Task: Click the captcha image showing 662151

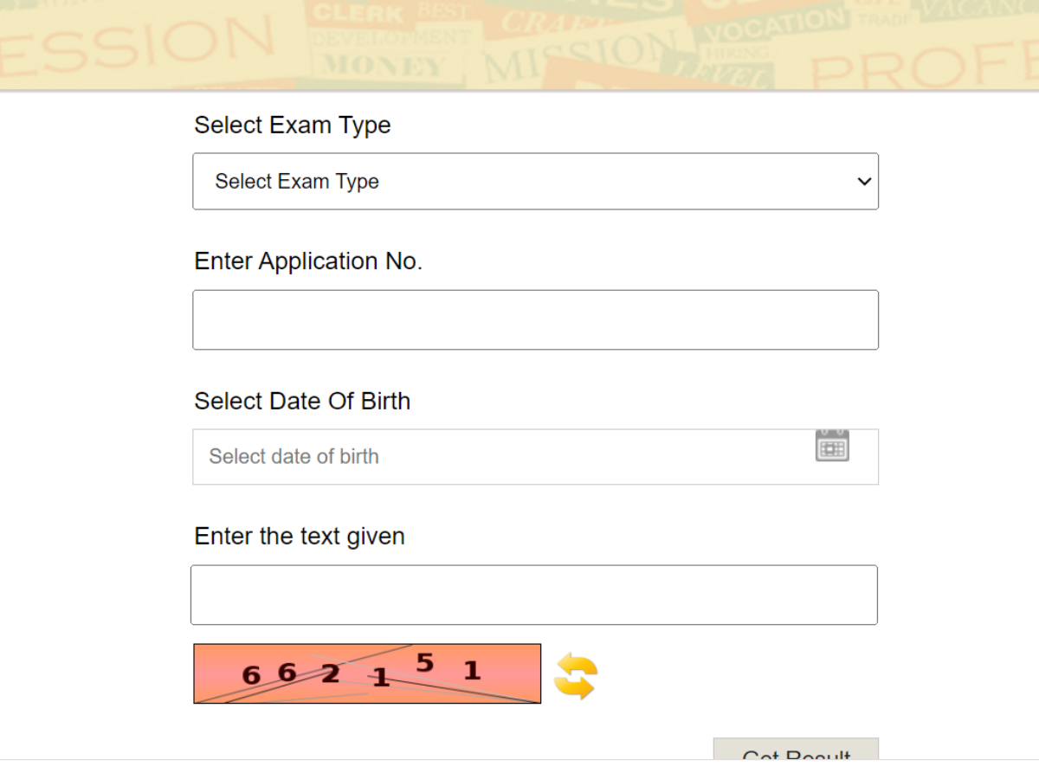Action: 367,673
